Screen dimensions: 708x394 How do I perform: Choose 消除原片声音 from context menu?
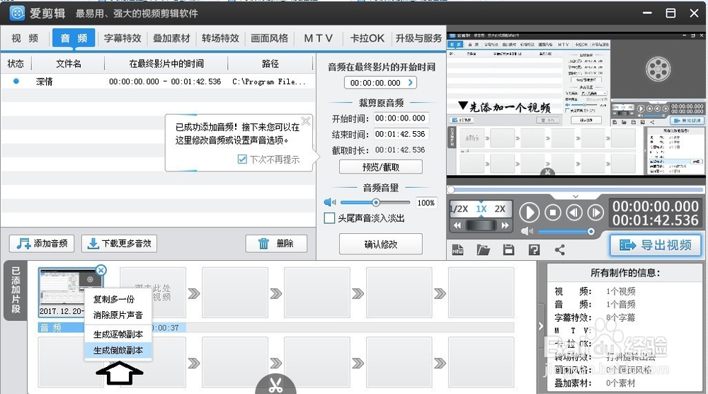click(x=118, y=315)
